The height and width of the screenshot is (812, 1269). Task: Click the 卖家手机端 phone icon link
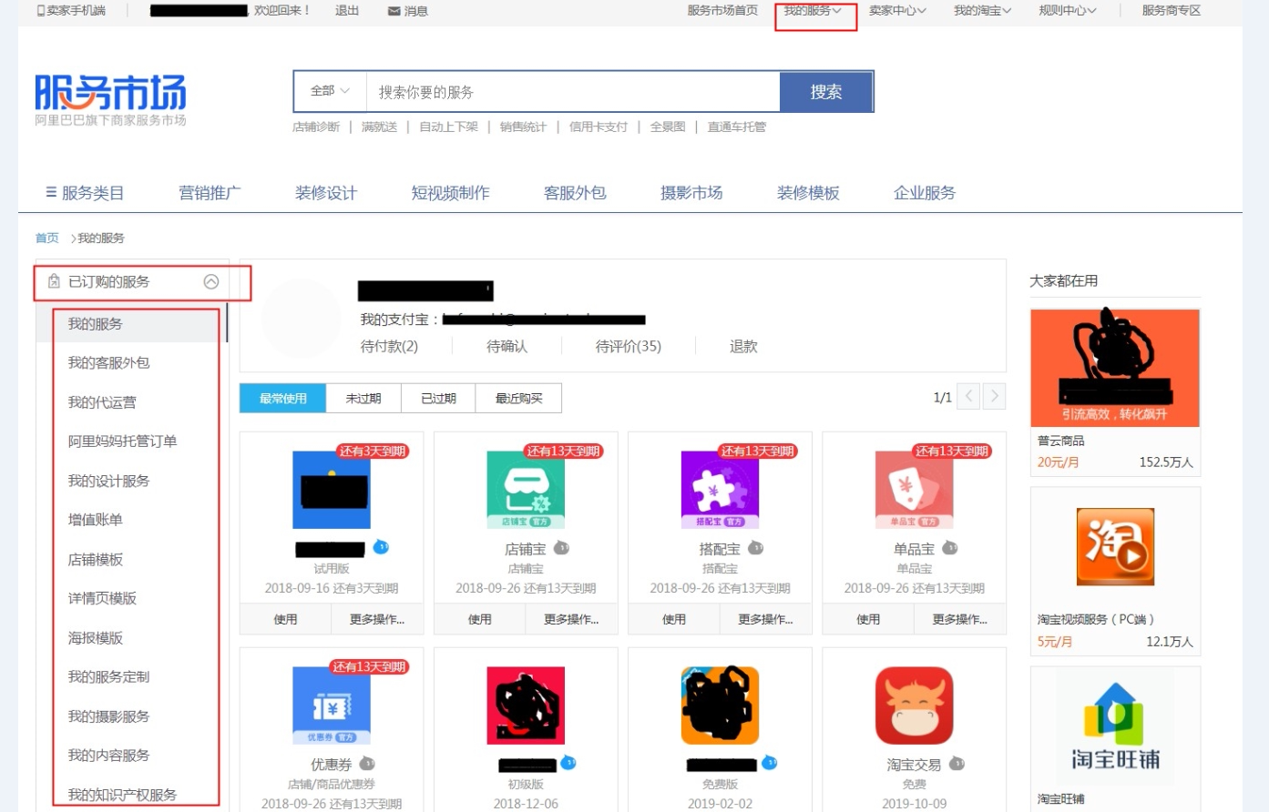(x=71, y=11)
